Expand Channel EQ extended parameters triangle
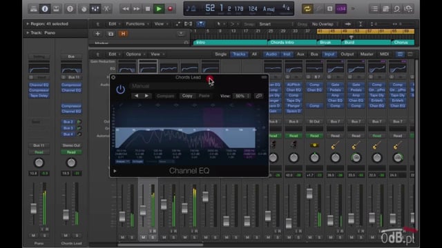The height and width of the screenshot is (248, 442). 115,171
